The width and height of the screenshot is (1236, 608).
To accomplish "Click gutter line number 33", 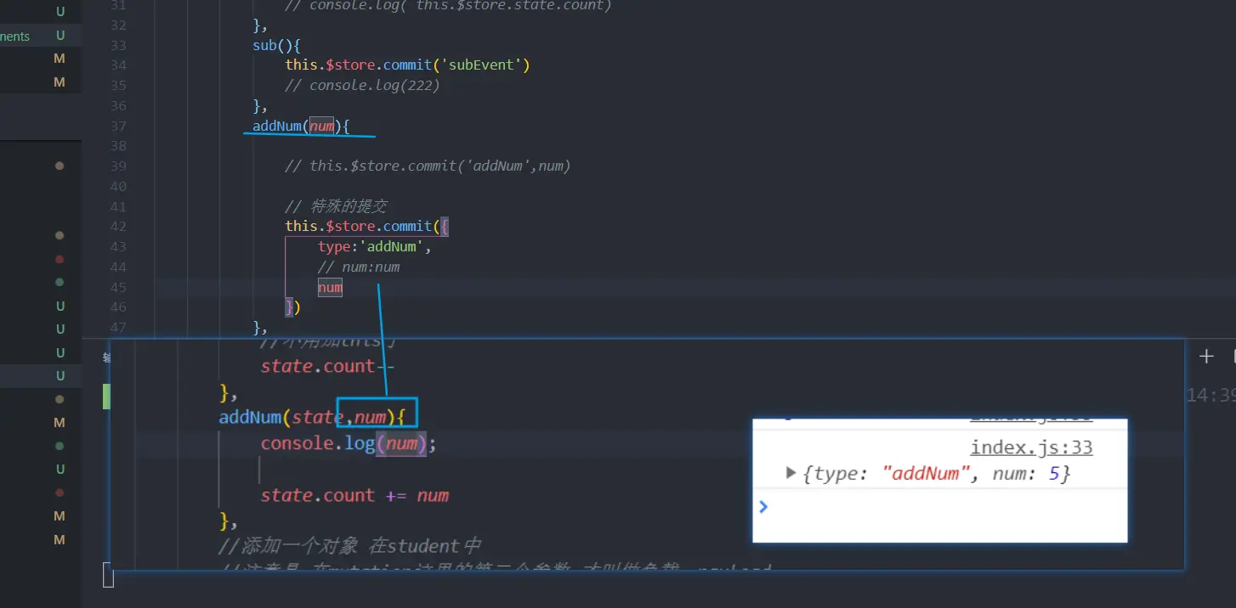I will (118, 45).
